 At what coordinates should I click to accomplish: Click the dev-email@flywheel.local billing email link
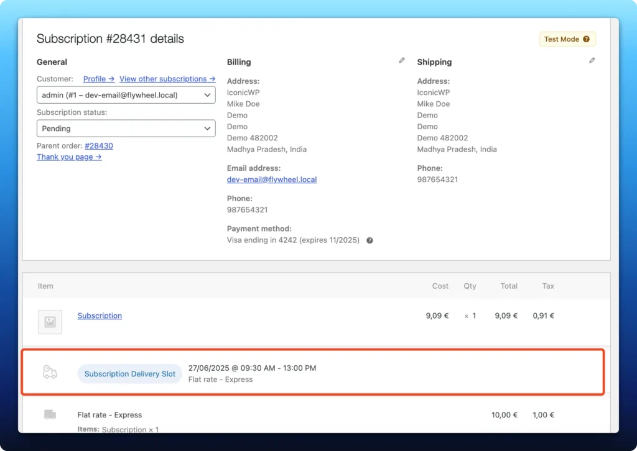tap(272, 180)
